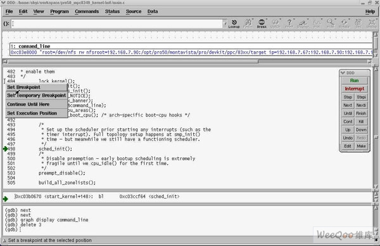The width and height of the screenshot is (380, 246).
Task: Click the Finish button in command tool
Action: 361,113
